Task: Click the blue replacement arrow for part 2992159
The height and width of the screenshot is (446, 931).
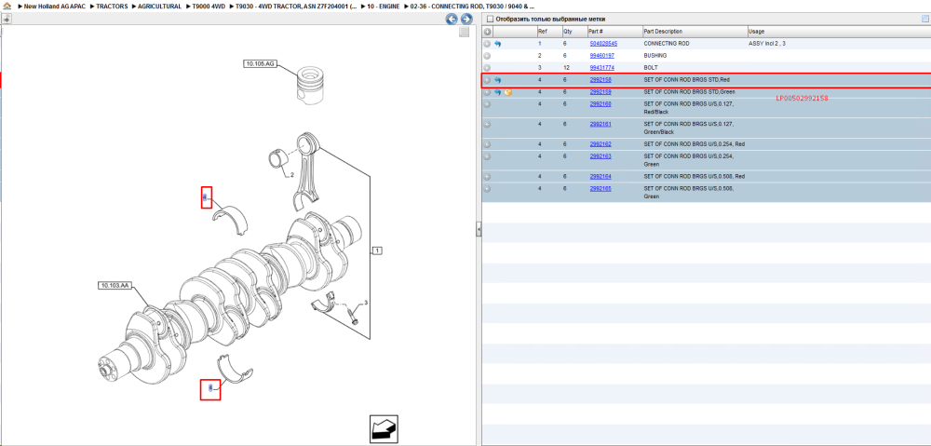Action: [497, 92]
